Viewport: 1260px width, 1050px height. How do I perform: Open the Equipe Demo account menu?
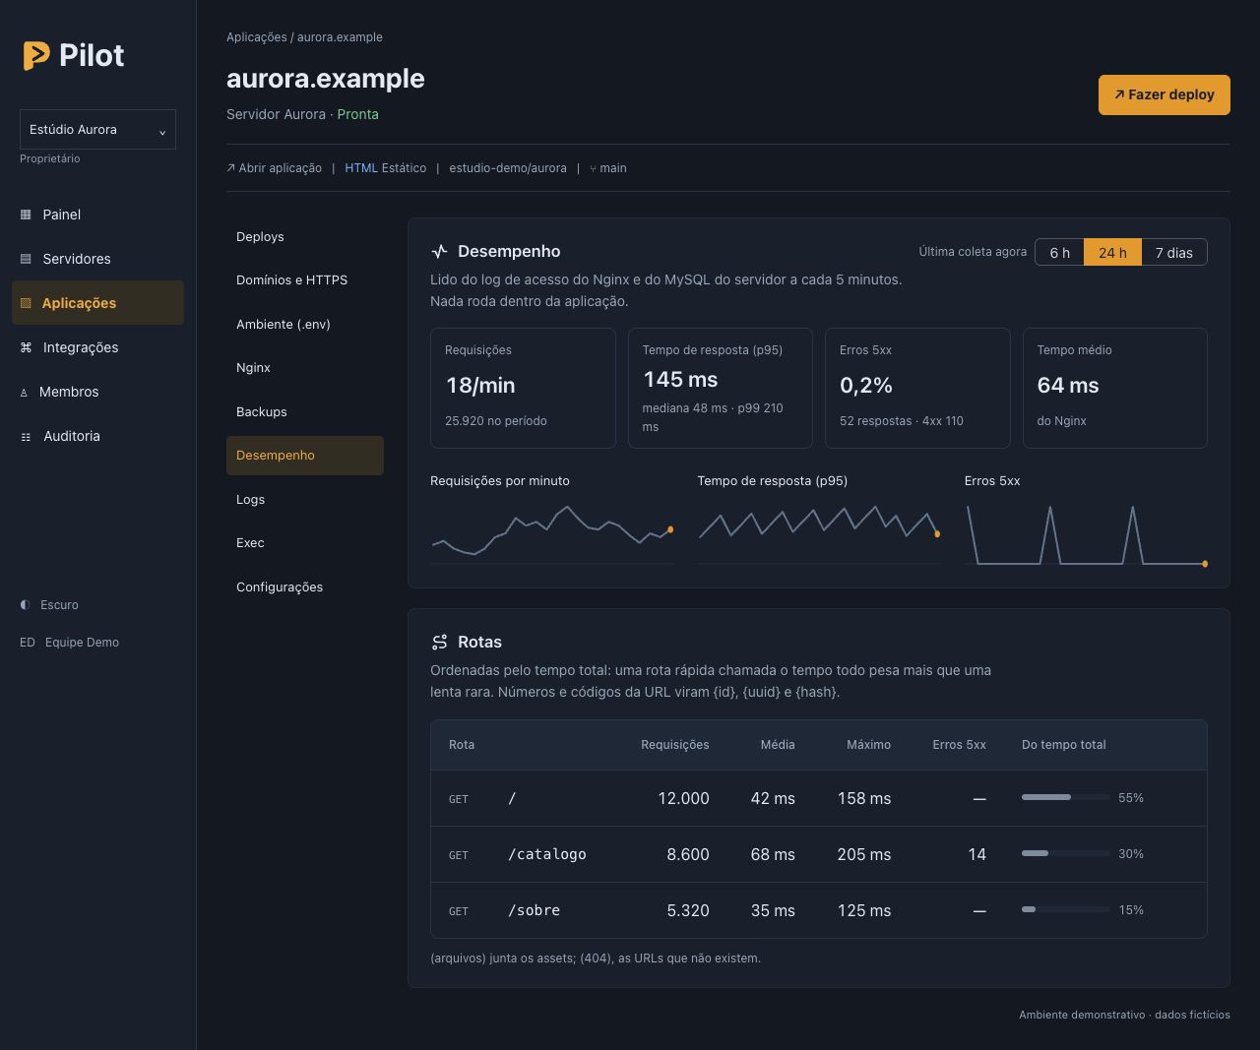[69, 643]
